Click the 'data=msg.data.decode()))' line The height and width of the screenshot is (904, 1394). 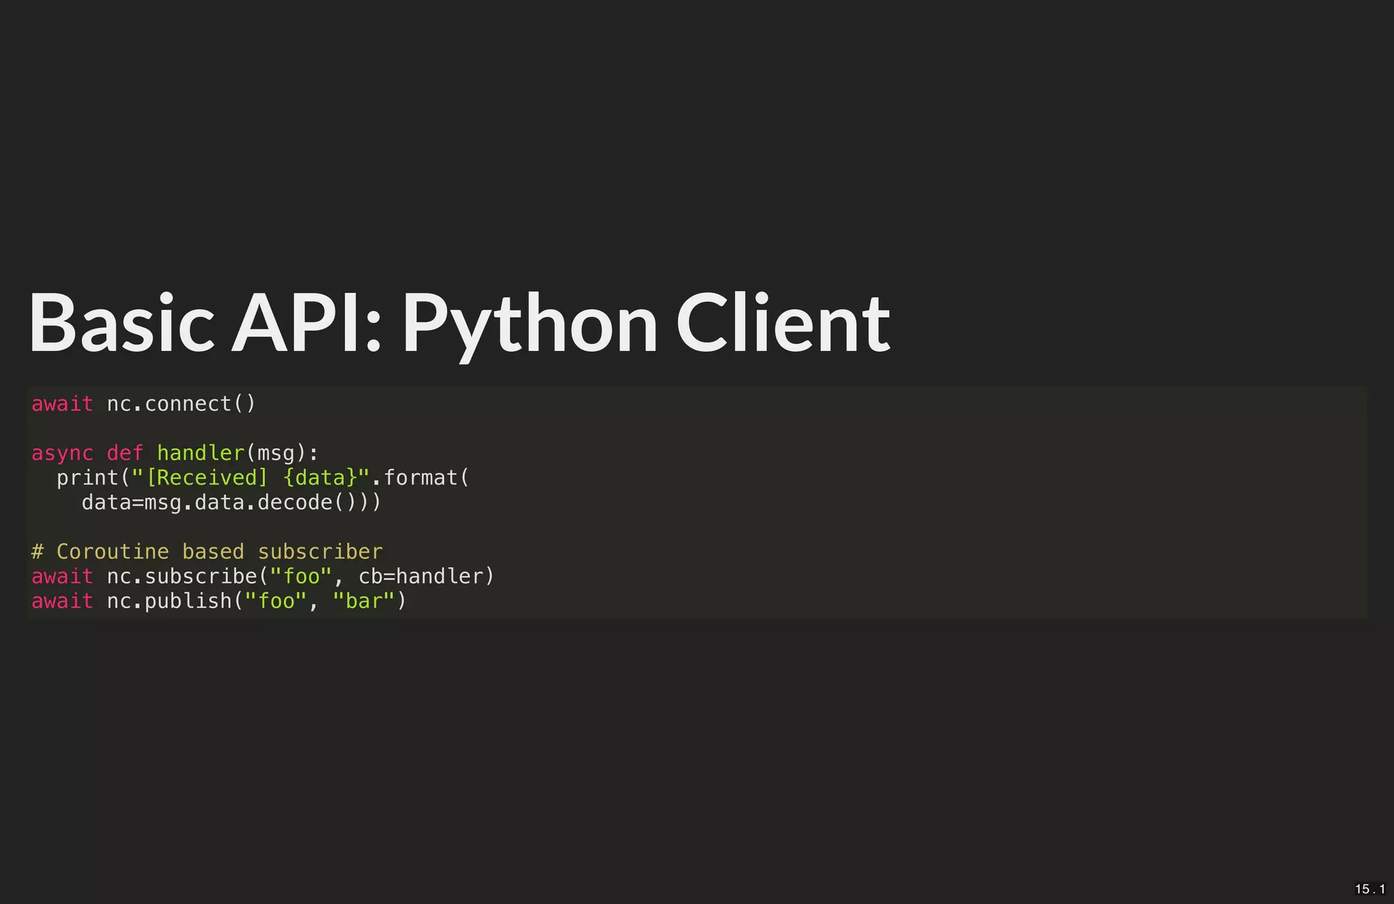point(231,503)
